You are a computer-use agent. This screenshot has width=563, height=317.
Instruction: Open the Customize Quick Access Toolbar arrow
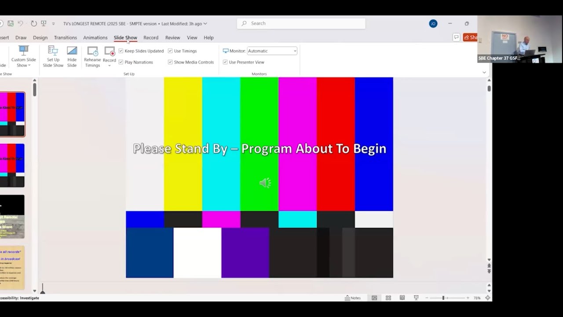click(53, 24)
